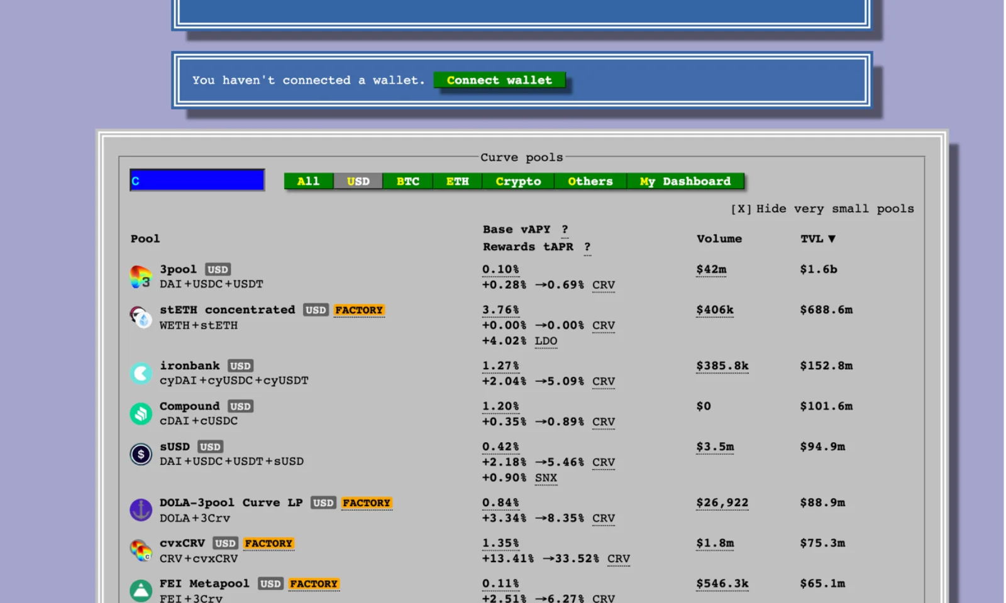Click the LDO reward link for stETH
This screenshot has height=603, width=1006.
click(x=546, y=341)
